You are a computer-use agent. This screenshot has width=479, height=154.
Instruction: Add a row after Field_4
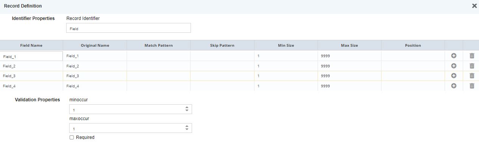tap(454, 86)
